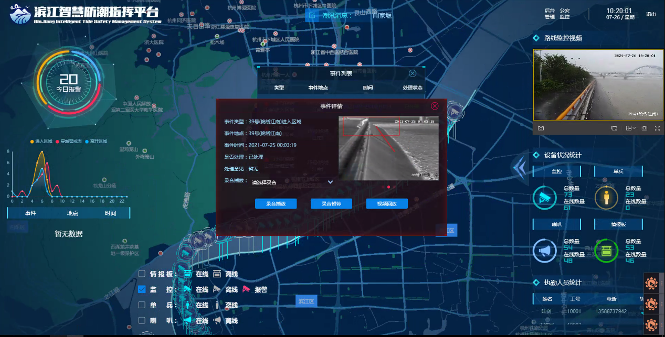Click the megaphone circle icon in device stats

[x=545, y=251]
